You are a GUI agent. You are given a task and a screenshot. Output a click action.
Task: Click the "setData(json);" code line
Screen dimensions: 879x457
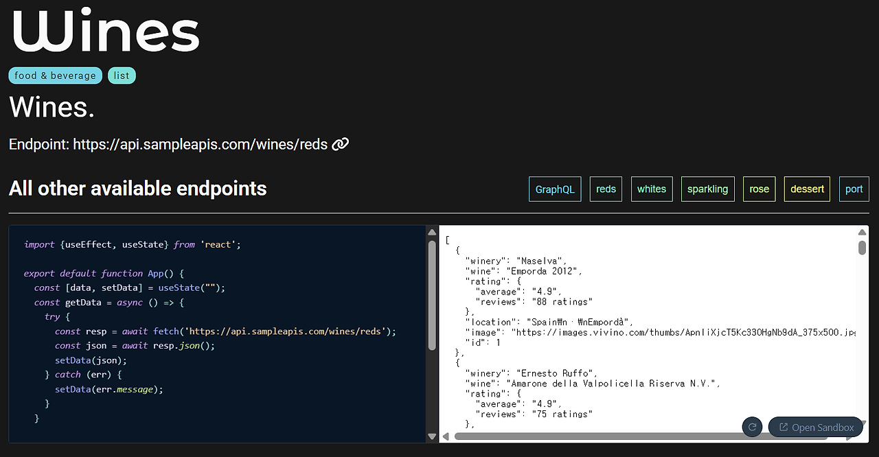coord(91,360)
